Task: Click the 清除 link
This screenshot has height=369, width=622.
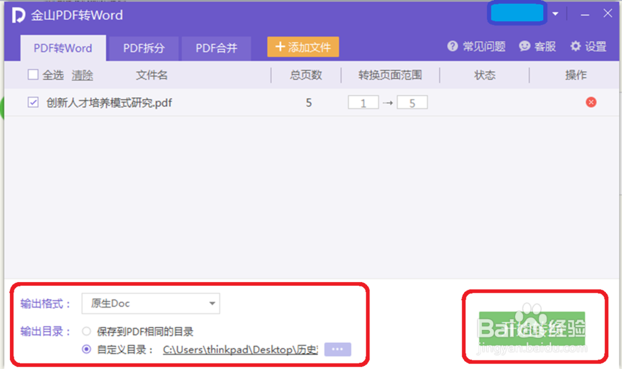Action: click(82, 75)
